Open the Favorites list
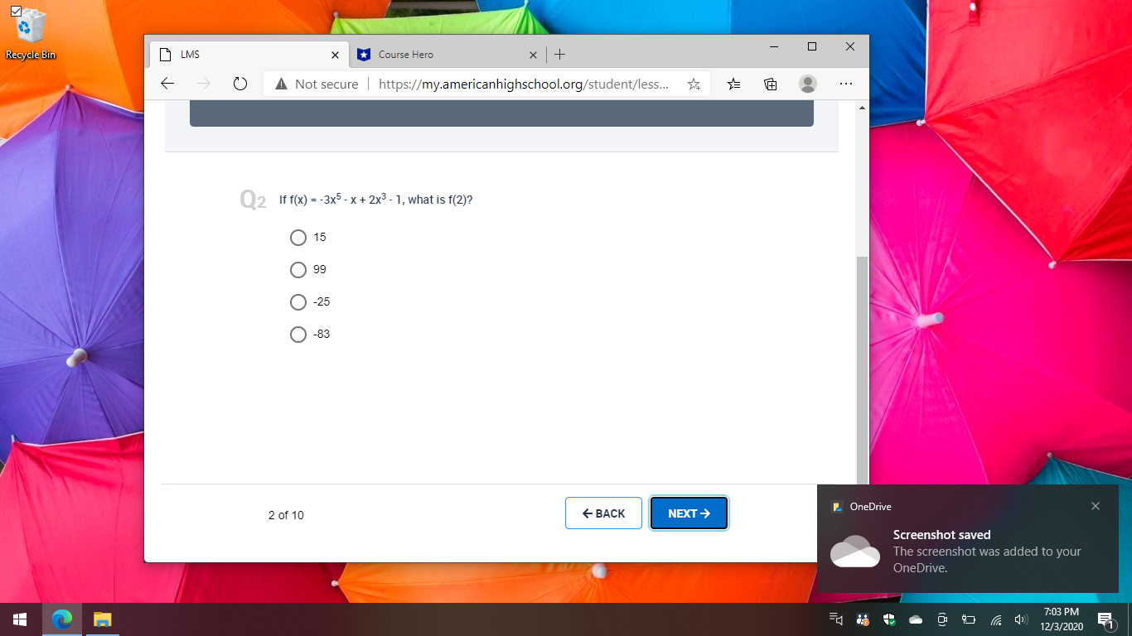Screen dimensions: 1132x636 pos(733,84)
